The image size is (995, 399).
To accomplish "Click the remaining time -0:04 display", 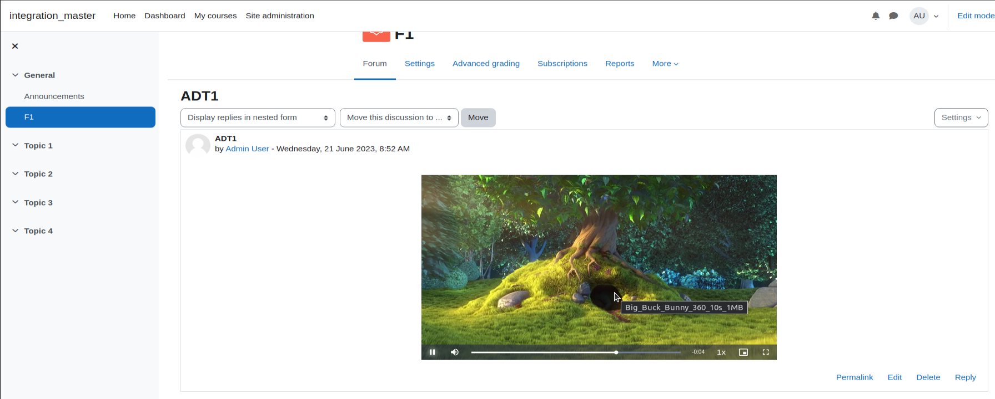I will coord(698,352).
